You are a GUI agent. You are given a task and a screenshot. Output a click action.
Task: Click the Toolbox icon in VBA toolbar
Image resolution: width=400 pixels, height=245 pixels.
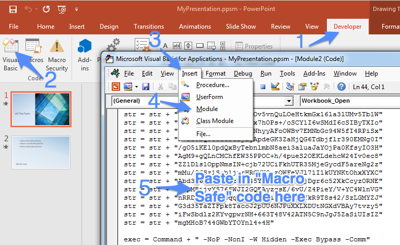[327, 87]
